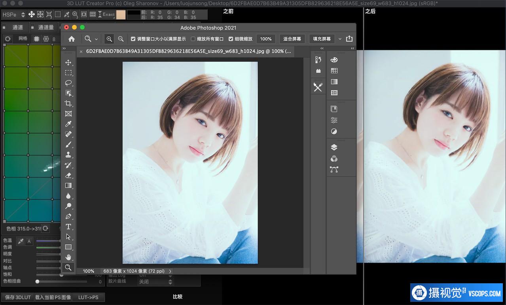Expand the status bar info arrow

click(170, 271)
